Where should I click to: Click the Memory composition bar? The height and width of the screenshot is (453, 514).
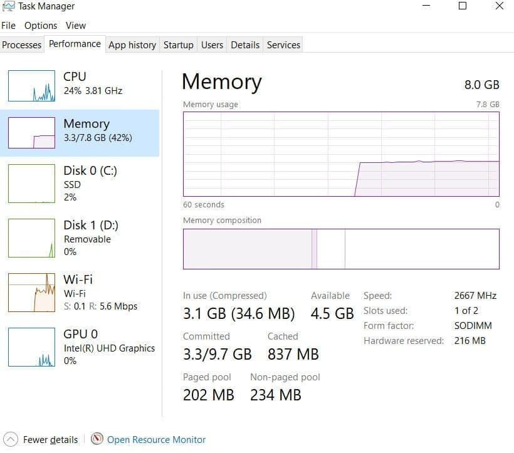point(341,249)
